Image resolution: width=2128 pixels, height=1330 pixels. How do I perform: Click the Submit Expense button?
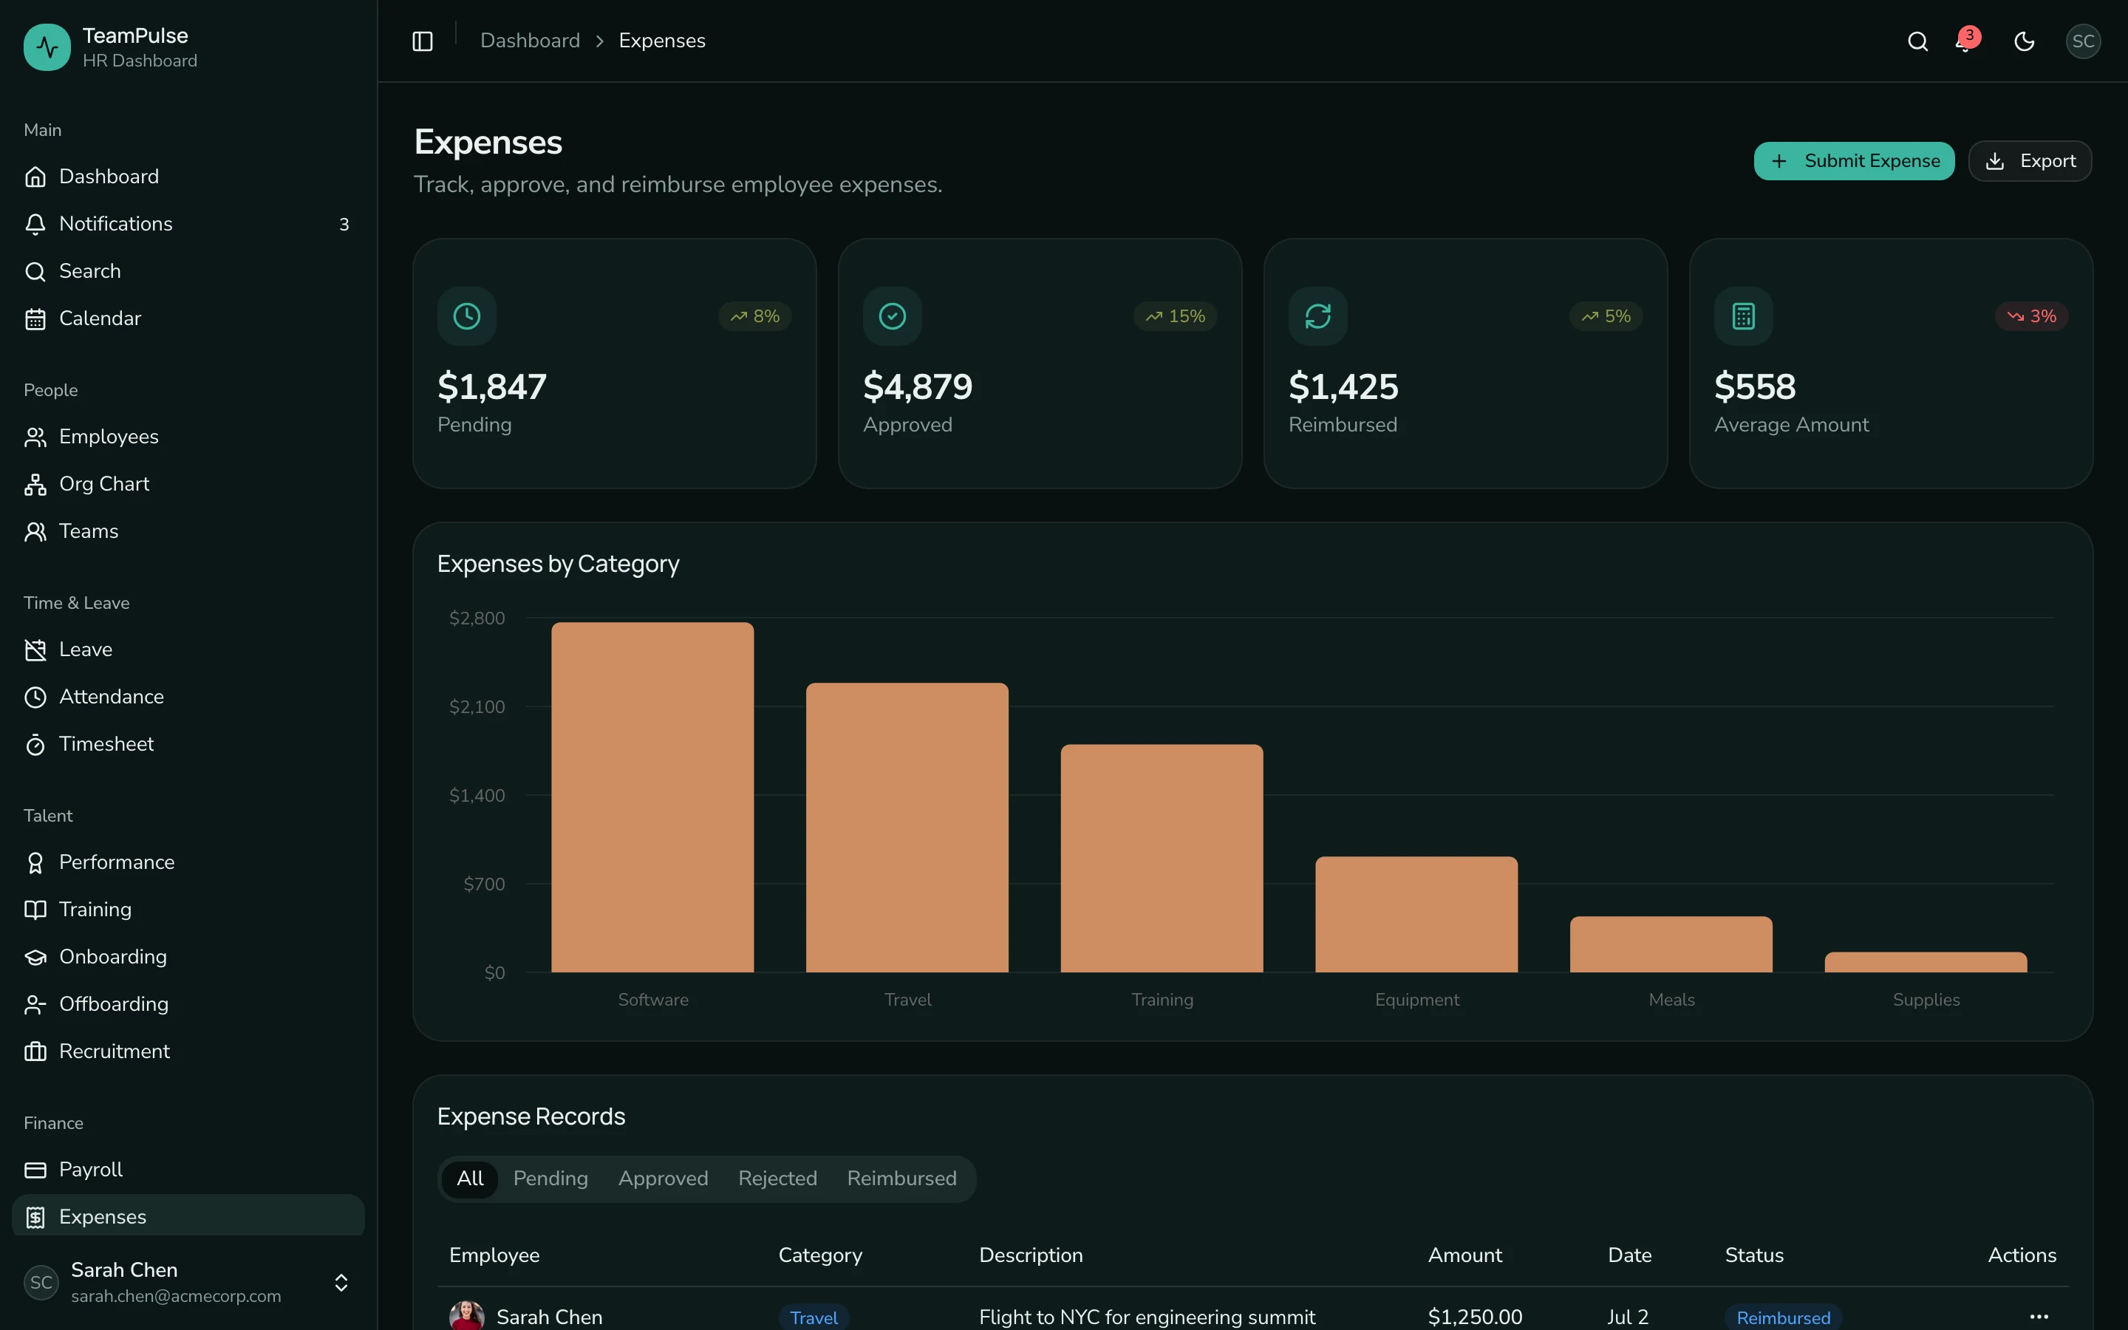(1854, 161)
